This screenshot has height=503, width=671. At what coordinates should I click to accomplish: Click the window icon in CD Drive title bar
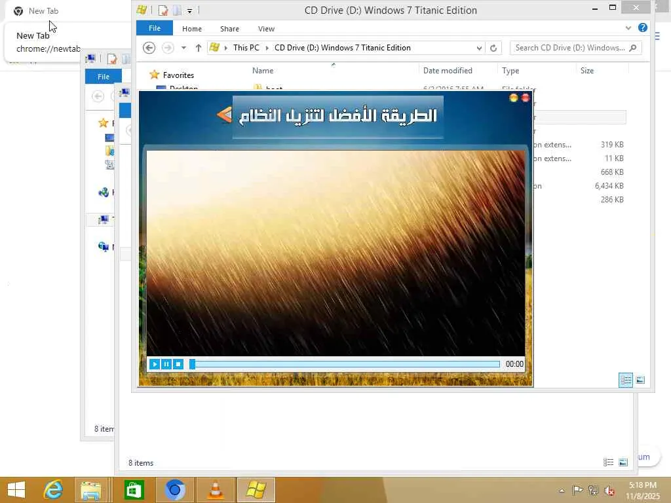pos(142,9)
